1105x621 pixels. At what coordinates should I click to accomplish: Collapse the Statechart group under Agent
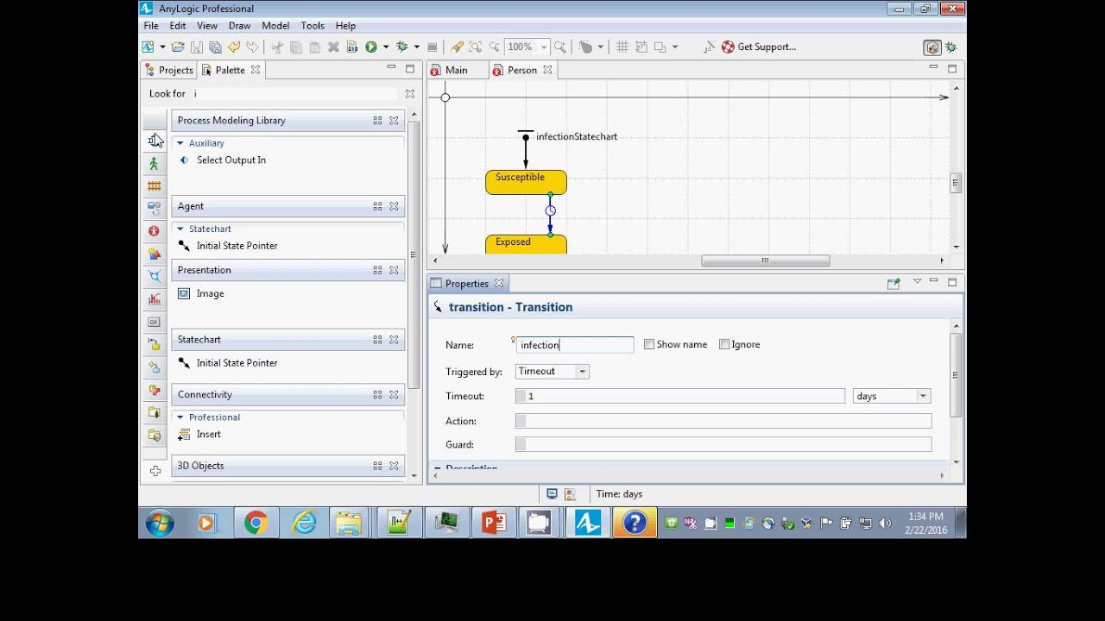[180, 229]
